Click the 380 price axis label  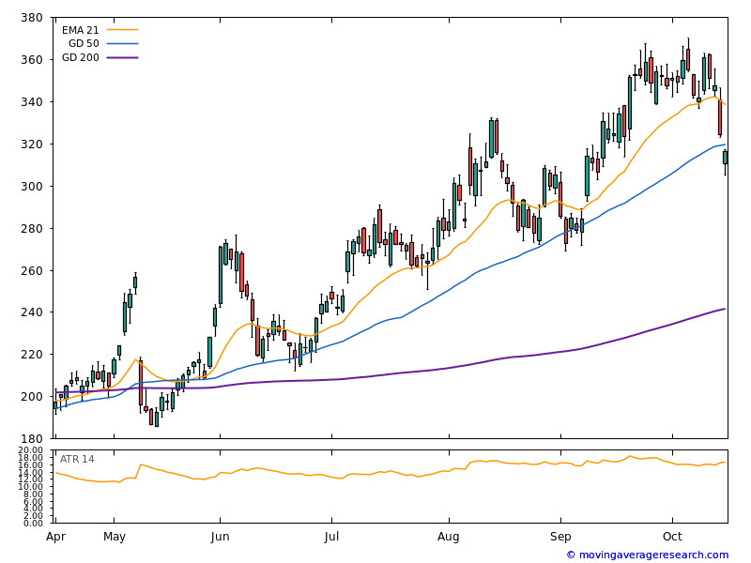point(32,18)
